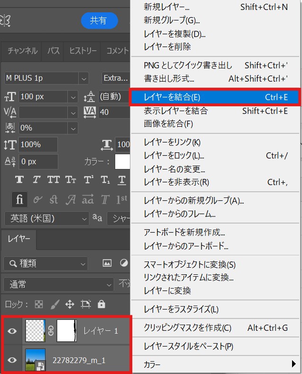
Task: Click the lock all padlock icon
Action: (101, 304)
